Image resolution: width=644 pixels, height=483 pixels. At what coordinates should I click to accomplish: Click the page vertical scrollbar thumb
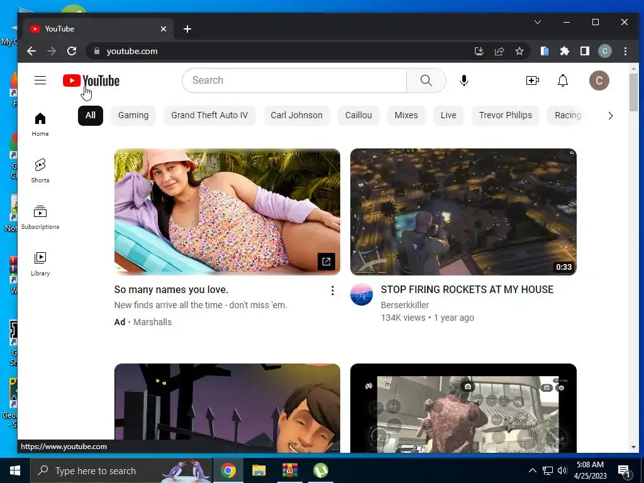point(634,92)
